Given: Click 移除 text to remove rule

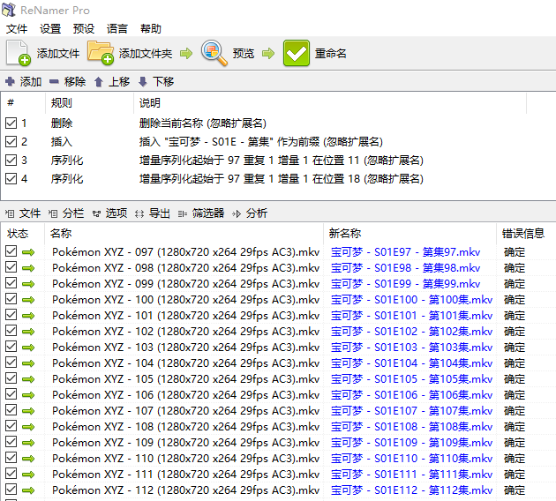Looking at the screenshot, I should coord(75,82).
